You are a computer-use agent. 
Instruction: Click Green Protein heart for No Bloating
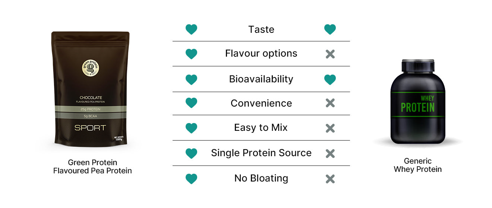coord(191,179)
